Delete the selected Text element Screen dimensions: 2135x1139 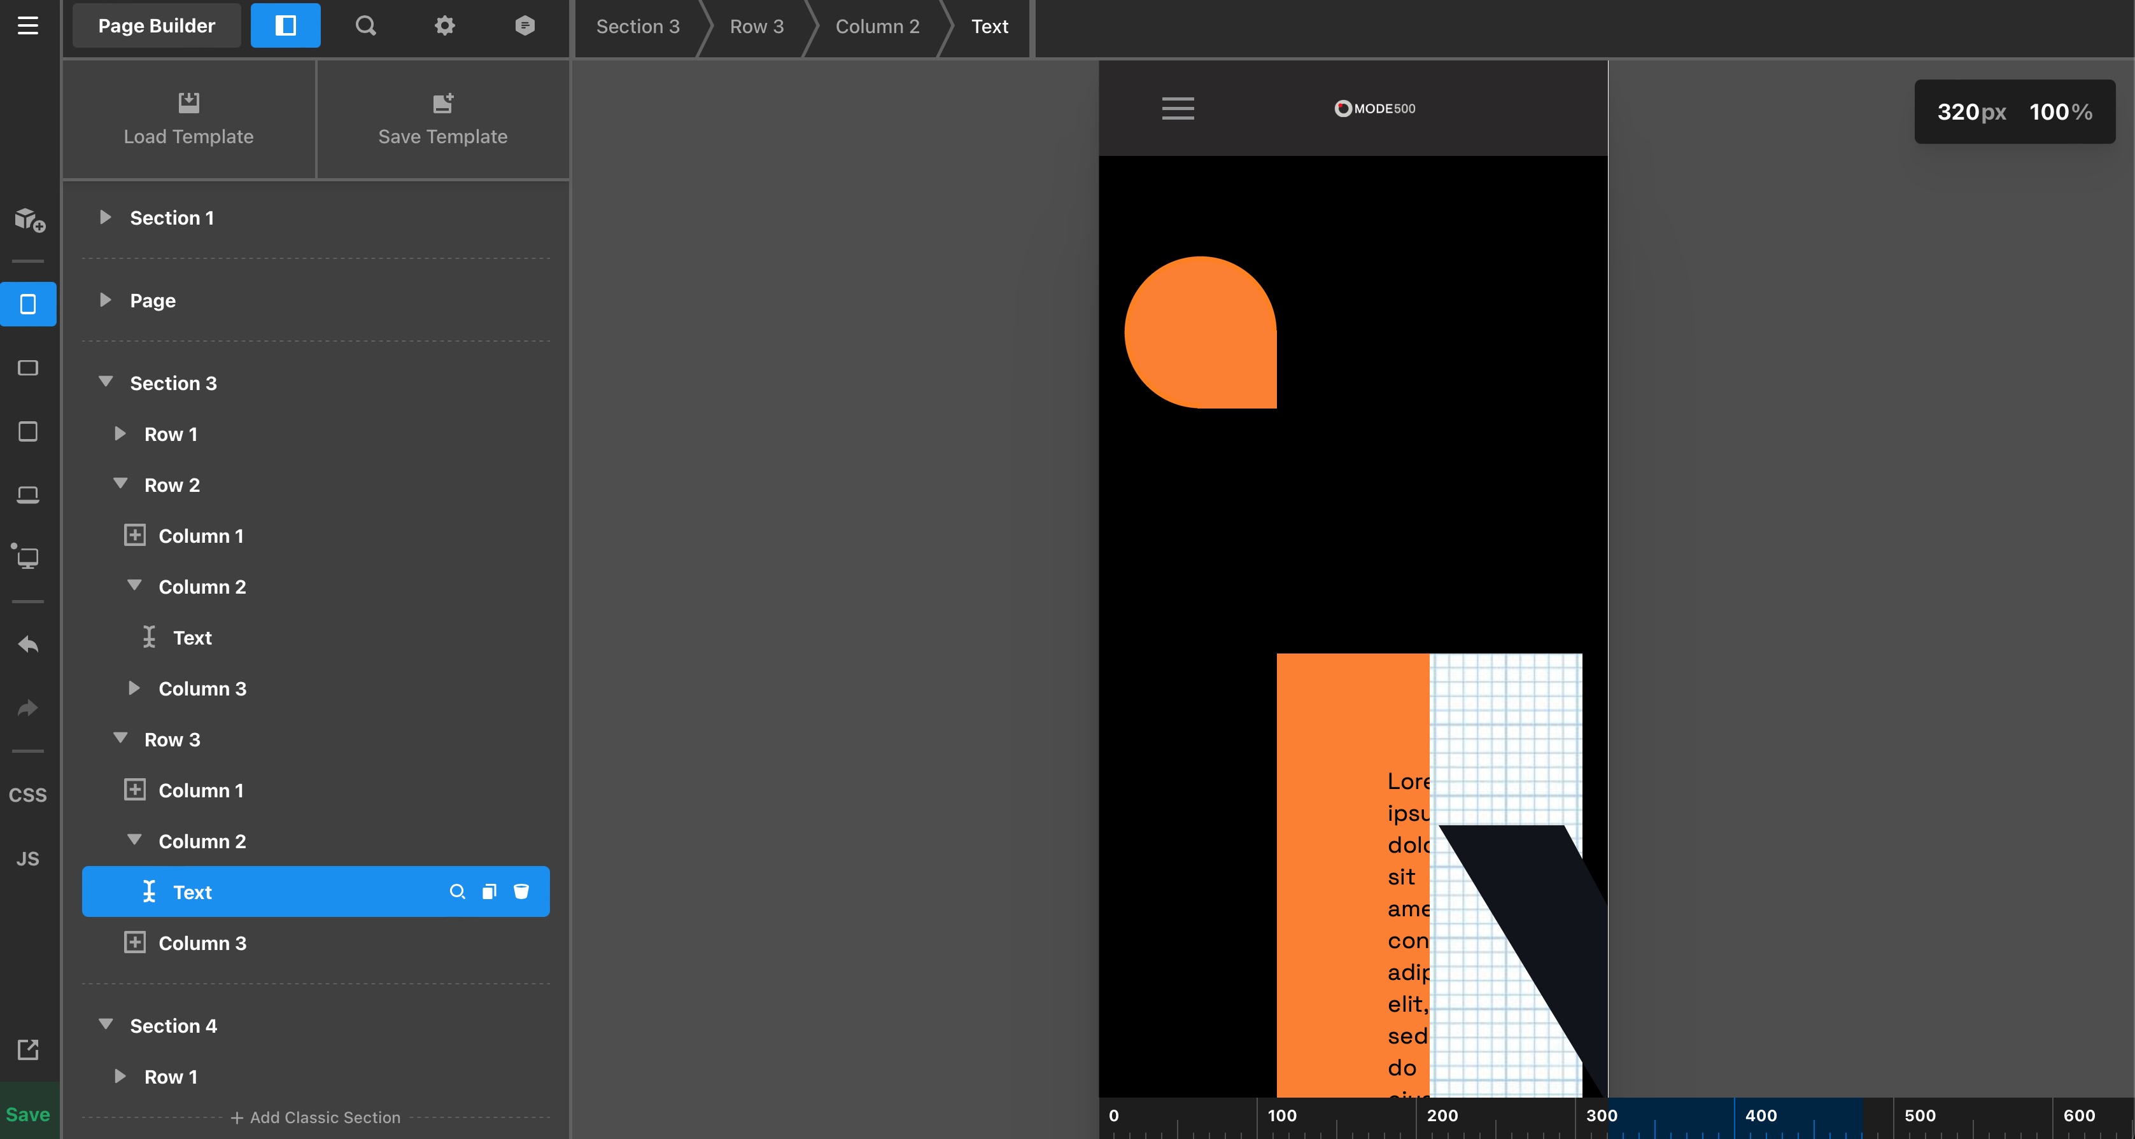[x=521, y=891]
